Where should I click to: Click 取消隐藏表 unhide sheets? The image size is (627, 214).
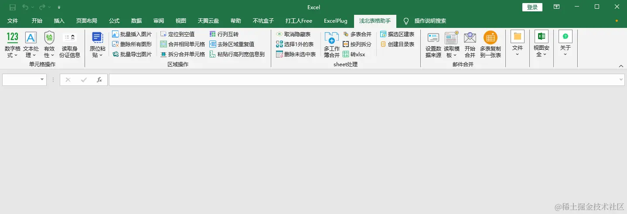tap(293, 34)
